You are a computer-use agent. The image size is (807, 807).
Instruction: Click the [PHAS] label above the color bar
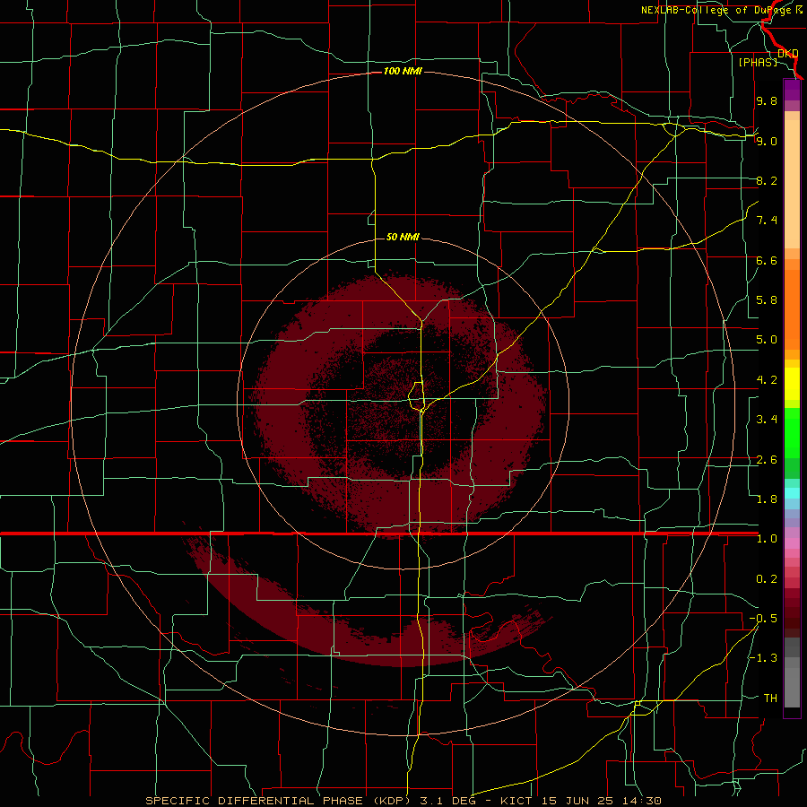(758, 62)
